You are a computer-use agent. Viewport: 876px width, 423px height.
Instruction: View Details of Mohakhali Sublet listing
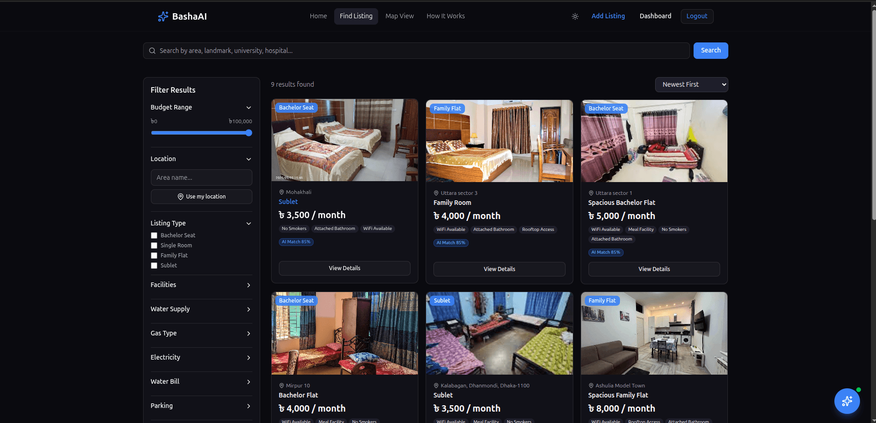pyautogui.click(x=344, y=268)
